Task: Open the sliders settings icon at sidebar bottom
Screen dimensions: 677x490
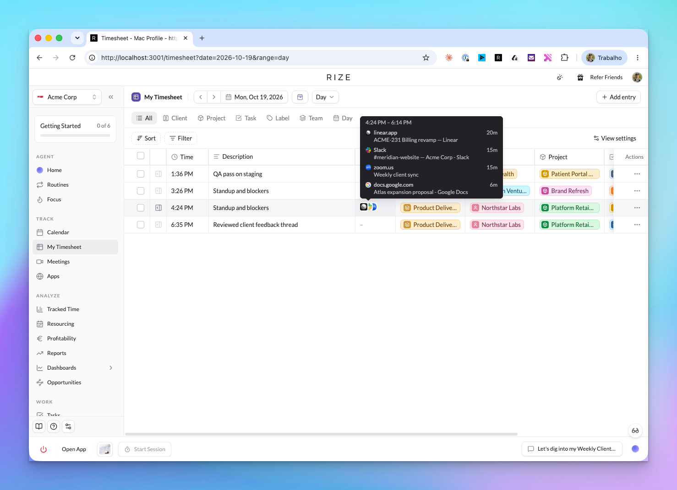Action: click(x=68, y=426)
